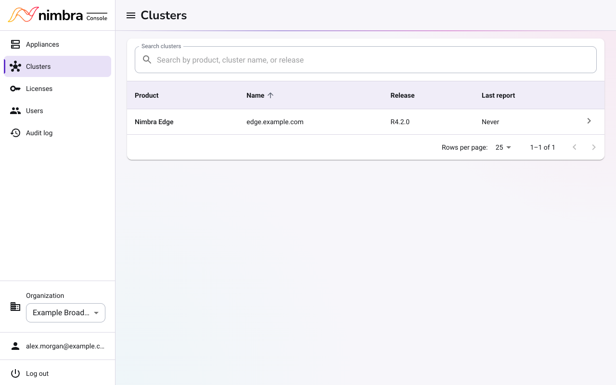Go to the next page of clusters
This screenshot has height=385, width=616.
pyautogui.click(x=594, y=147)
